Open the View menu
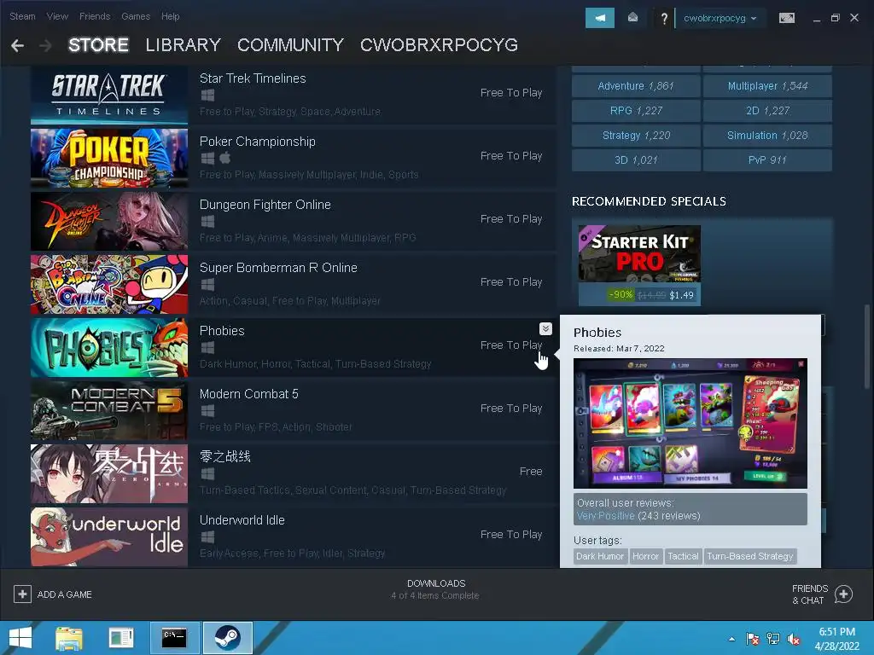Viewport: 874px width, 655px height. click(x=57, y=16)
